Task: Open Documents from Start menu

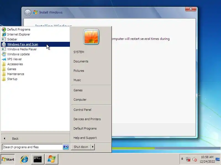Action: 81,61
